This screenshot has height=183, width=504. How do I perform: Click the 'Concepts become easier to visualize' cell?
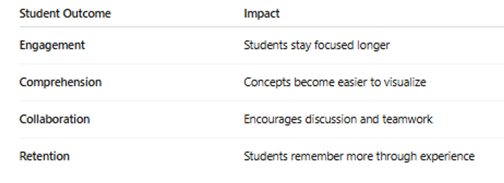tap(335, 82)
